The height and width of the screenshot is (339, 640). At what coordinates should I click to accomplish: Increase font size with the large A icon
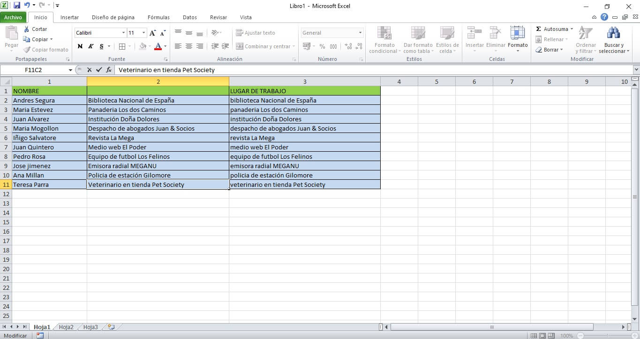click(152, 33)
